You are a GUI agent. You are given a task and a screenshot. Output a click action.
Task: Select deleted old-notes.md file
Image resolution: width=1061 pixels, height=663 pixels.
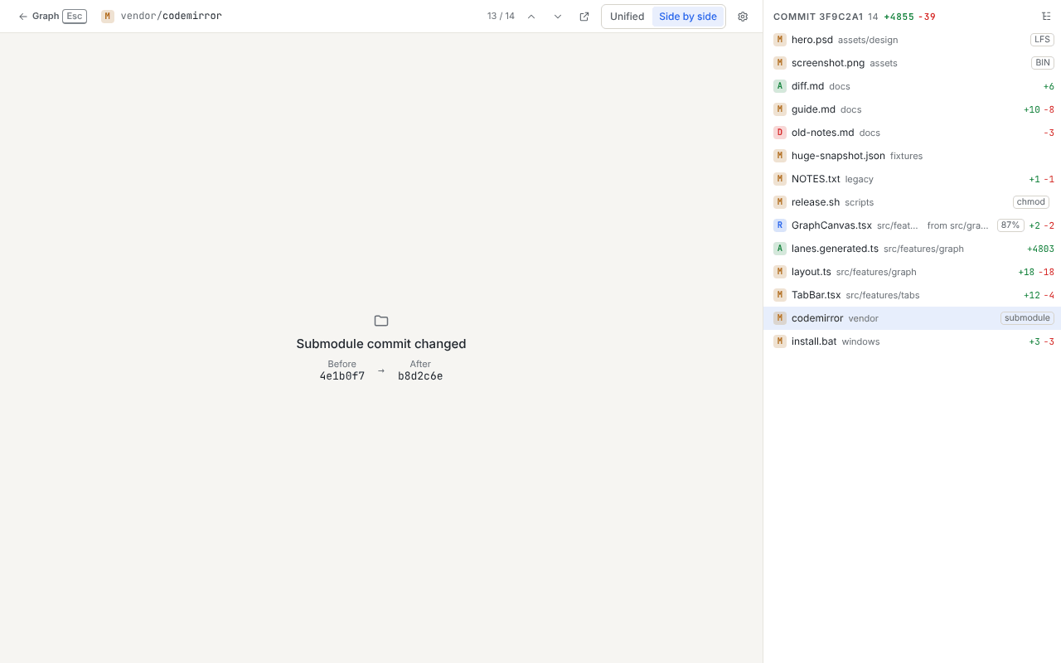912,133
